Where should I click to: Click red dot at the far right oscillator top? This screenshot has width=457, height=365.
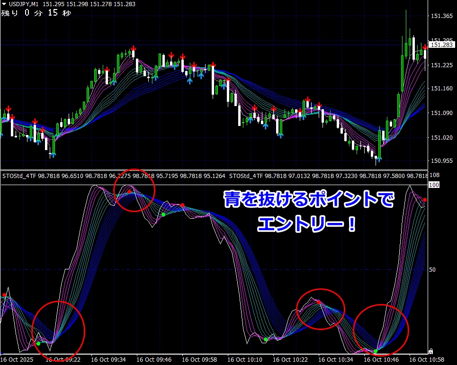[x=425, y=200]
